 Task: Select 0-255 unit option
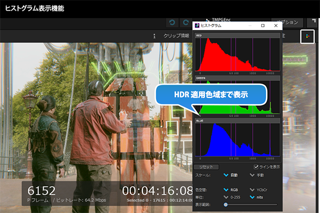pos(232,197)
